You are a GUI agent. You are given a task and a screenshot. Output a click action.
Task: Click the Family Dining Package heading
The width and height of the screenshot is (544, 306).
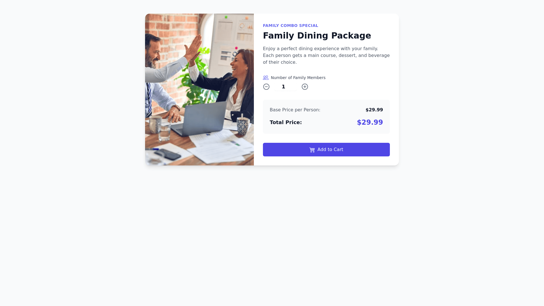(317, 36)
